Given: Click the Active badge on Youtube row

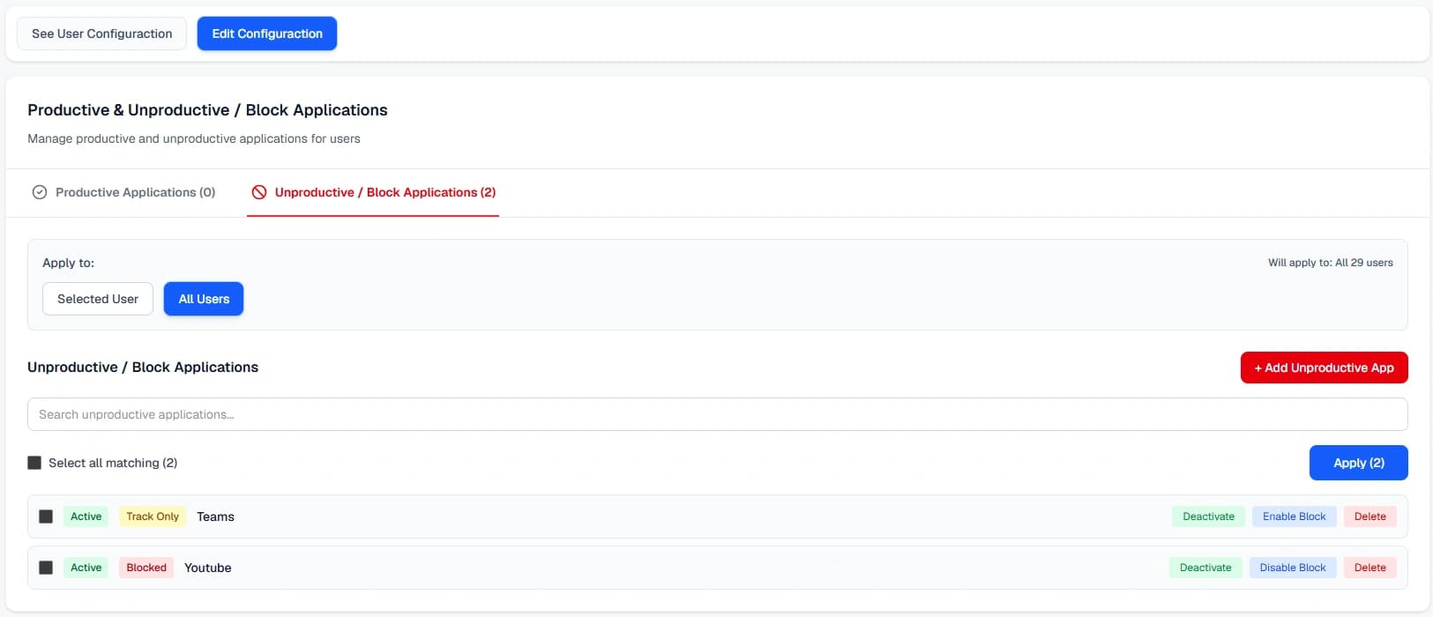Looking at the screenshot, I should click(86, 568).
